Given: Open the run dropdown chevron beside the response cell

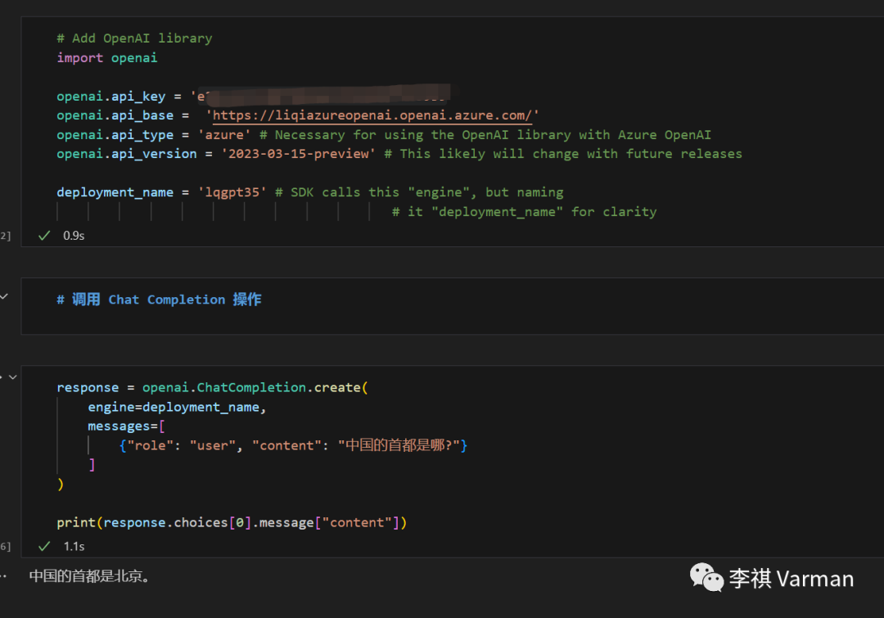Looking at the screenshot, I should (12, 377).
